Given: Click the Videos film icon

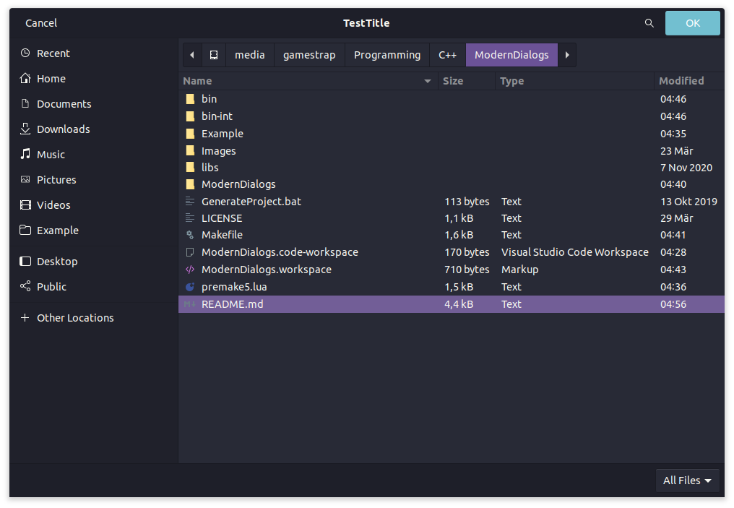Looking at the screenshot, I should pos(25,205).
